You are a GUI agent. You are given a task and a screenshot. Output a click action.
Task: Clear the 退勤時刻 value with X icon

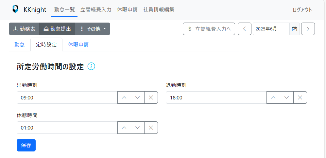coord(300,97)
